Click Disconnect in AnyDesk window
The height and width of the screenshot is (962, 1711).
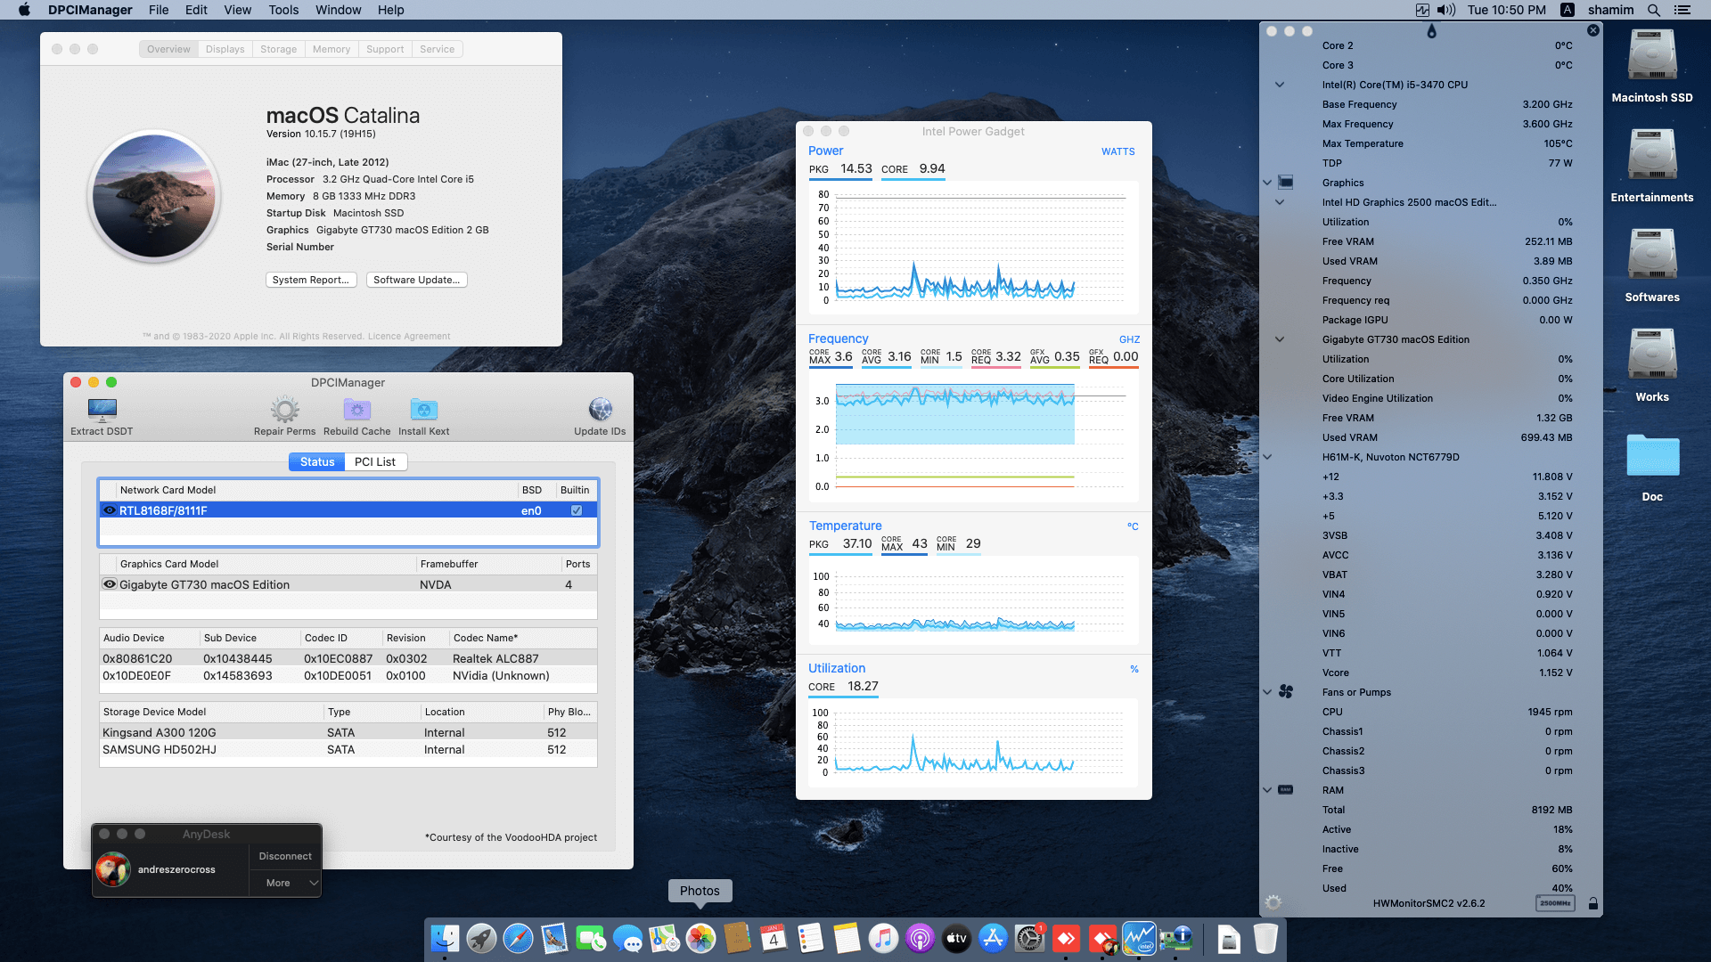pos(285,856)
